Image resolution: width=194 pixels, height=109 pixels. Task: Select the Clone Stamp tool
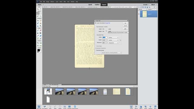point(41,23)
